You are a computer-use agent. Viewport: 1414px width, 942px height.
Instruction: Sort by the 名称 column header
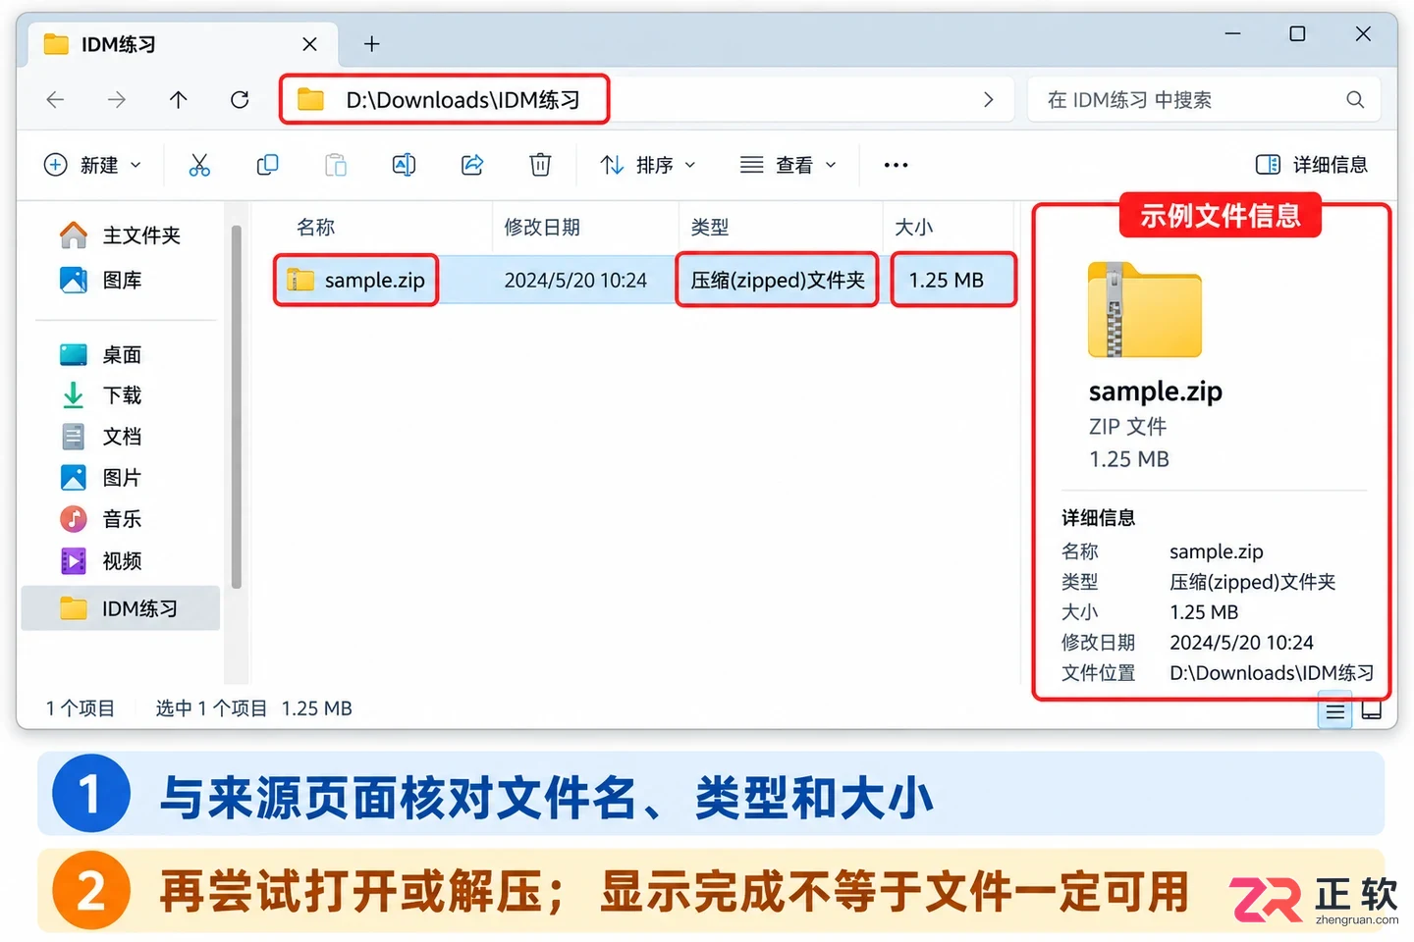coord(316,228)
